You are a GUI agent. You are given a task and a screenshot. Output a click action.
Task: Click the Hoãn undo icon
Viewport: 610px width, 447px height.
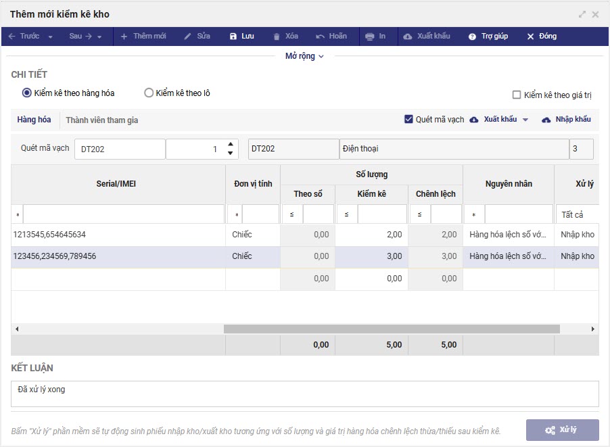[320, 37]
